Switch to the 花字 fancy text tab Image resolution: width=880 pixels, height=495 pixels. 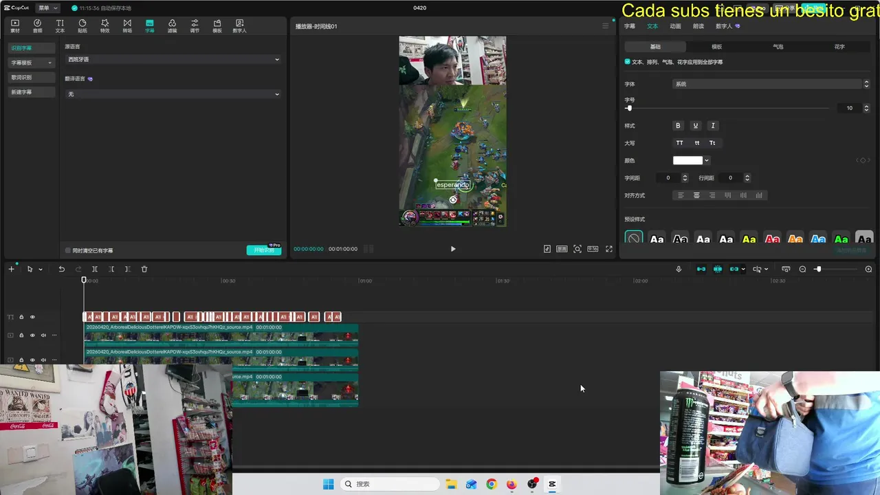click(839, 47)
